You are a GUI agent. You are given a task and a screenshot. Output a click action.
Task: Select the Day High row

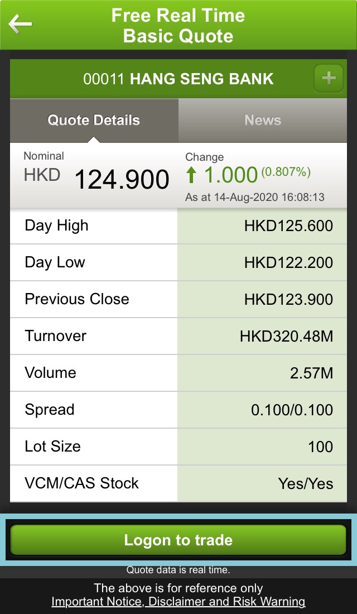178,226
